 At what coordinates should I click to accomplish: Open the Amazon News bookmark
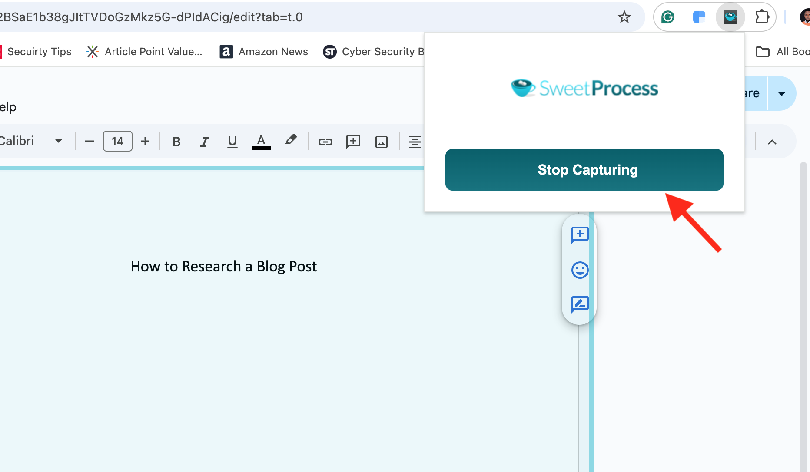point(264,52)
